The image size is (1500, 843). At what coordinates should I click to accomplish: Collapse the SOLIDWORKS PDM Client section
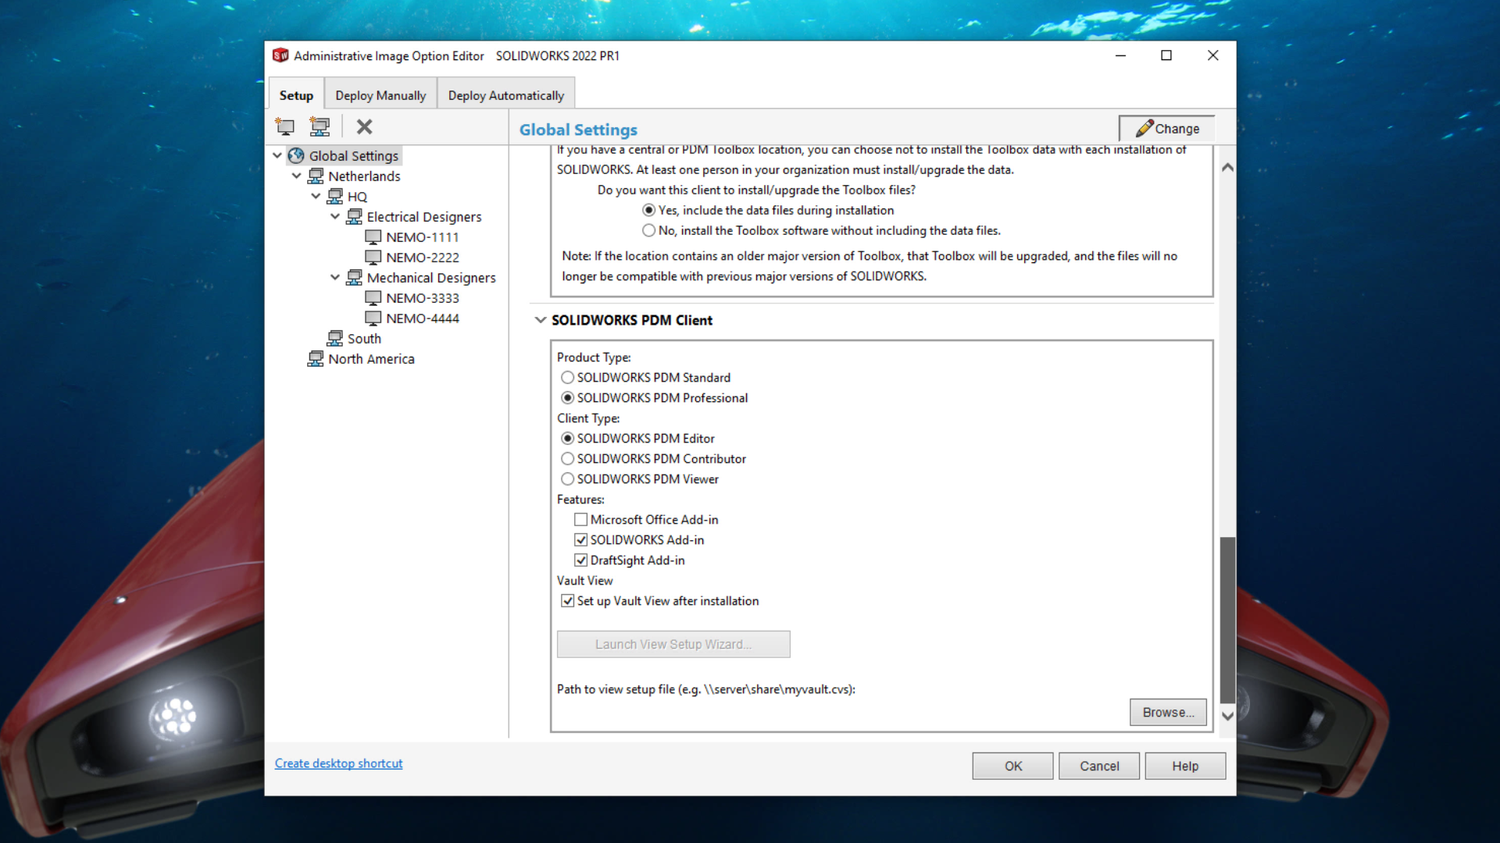(539, 320)
